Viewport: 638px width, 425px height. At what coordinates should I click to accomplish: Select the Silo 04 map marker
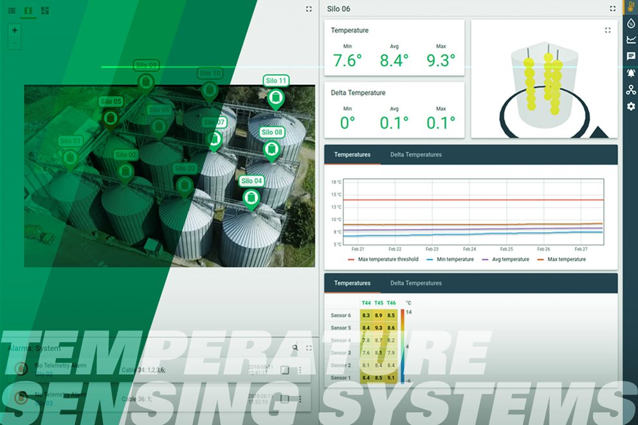click(x=251, y=197)
